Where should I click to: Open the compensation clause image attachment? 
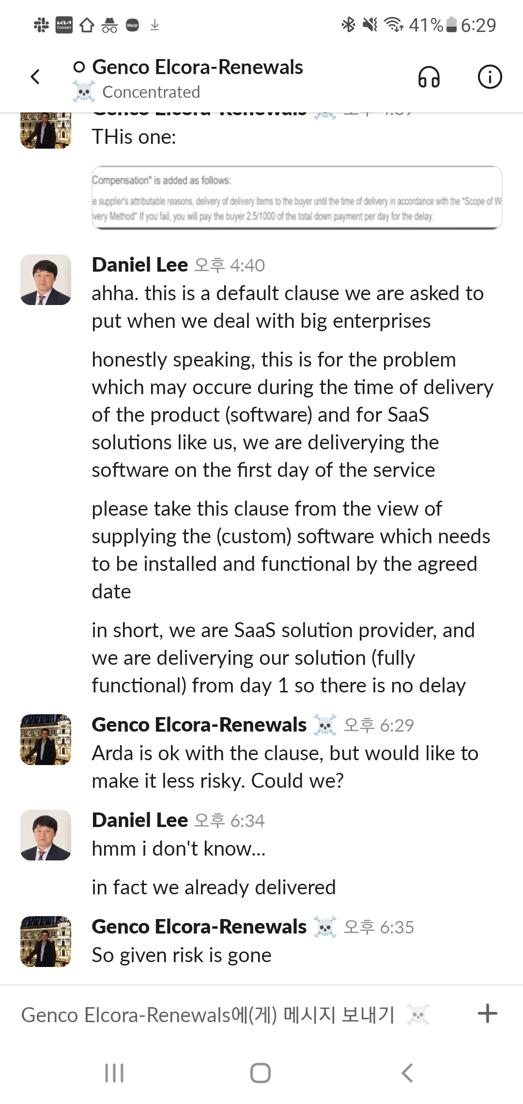coord(296,198)
